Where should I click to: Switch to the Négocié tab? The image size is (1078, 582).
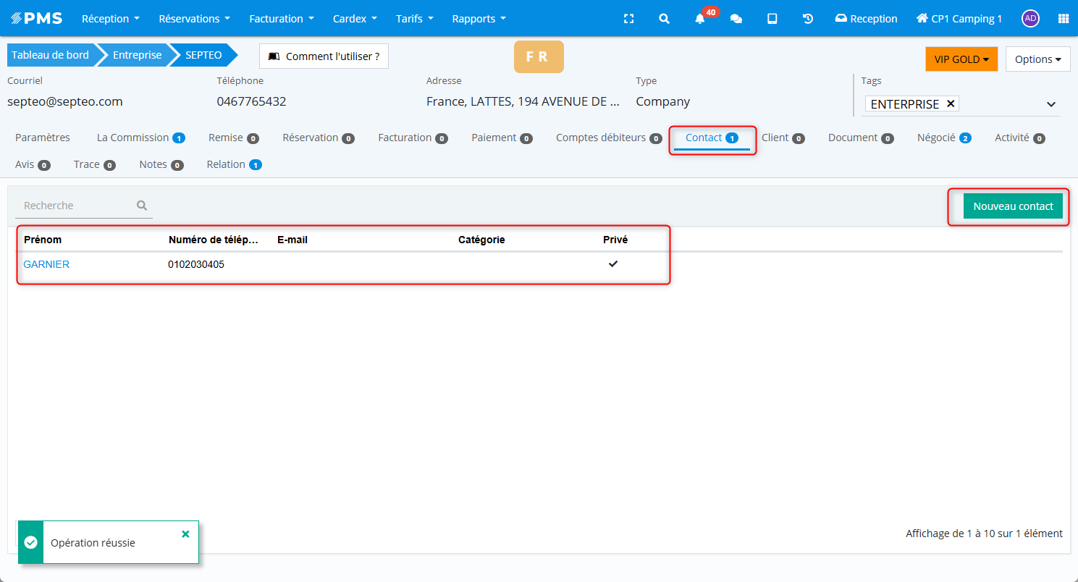(943, 138)
